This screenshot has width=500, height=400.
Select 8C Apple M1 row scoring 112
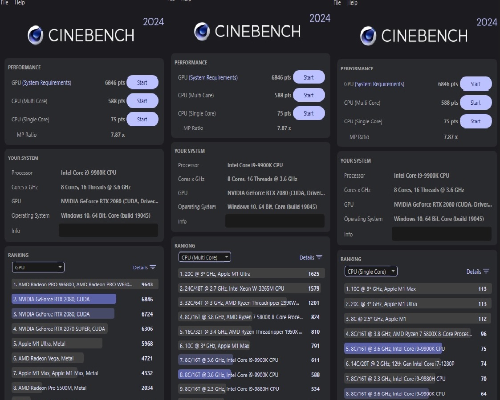418,319
